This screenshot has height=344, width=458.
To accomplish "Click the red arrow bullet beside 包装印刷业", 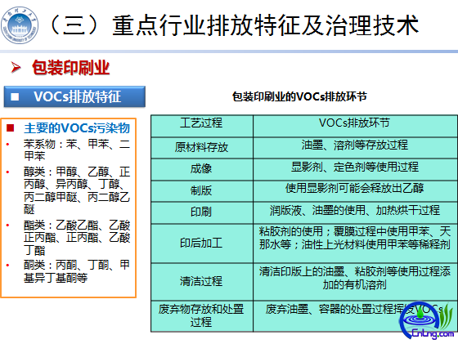I will tap(16, 68).
